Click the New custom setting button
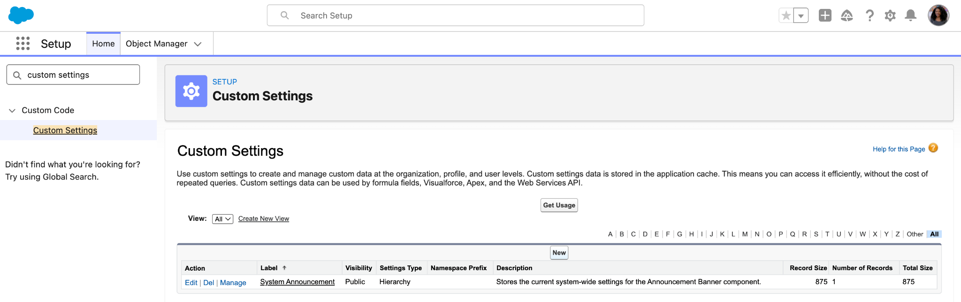 click(559, 253)
